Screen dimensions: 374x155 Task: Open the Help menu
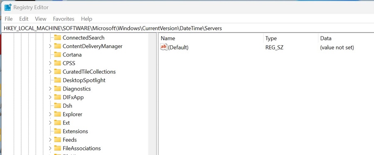pos(86,19)
